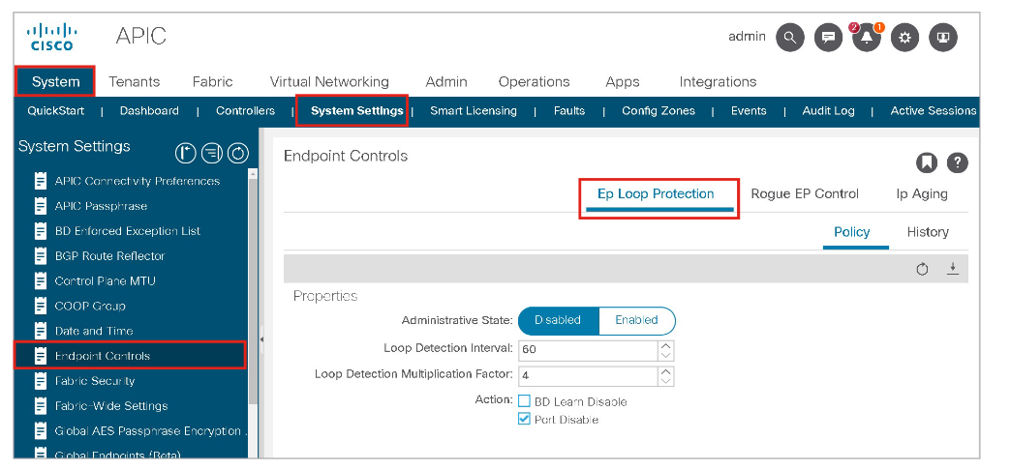
Task: Open the Smart Licensing submenu link
Action: [473, 111]
